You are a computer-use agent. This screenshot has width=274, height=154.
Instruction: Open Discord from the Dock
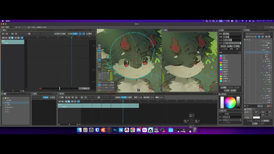tap(139, 130)
